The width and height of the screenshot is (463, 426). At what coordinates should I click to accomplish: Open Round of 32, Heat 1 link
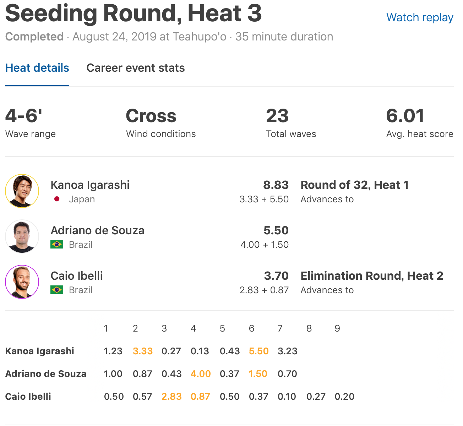coord(354,185)
